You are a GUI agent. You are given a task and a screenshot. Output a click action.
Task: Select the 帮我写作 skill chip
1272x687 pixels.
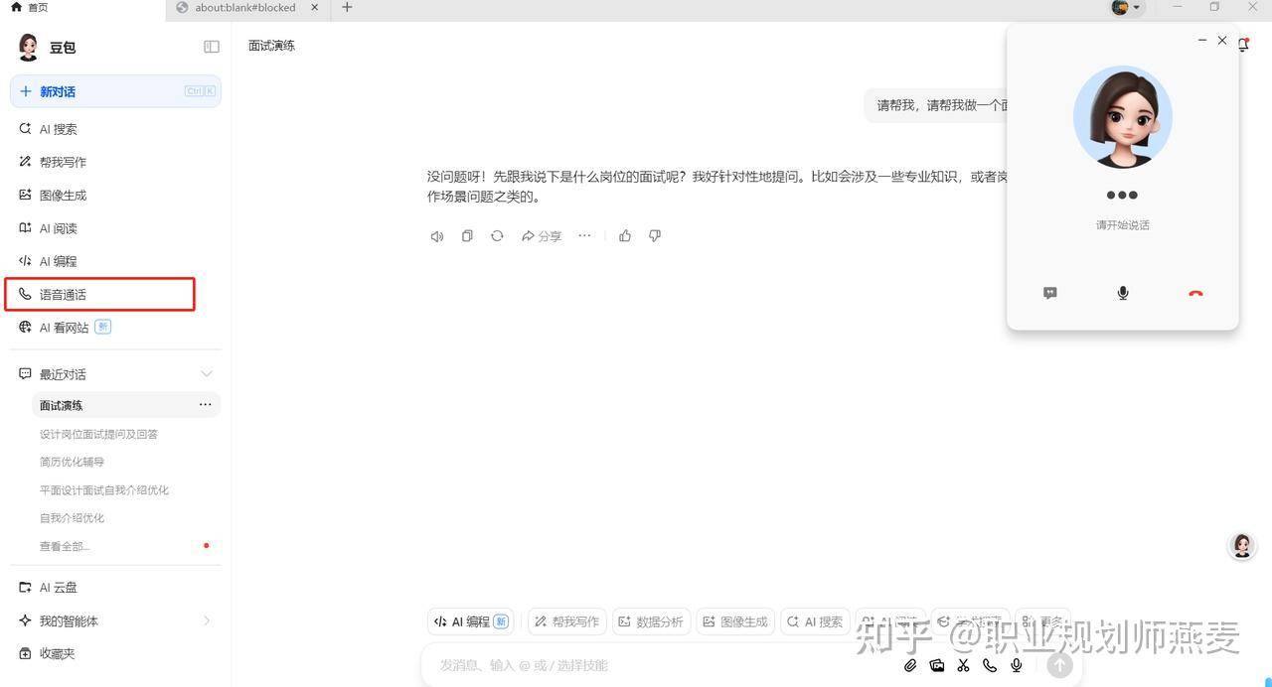point(566,621)
